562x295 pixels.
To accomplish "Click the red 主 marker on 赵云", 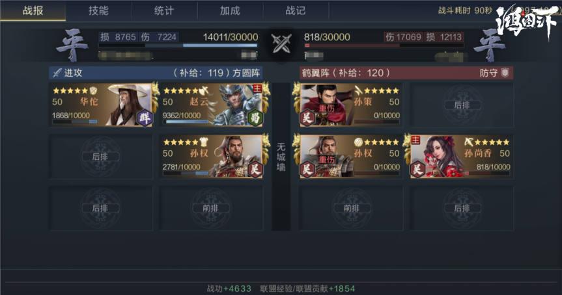I will coord(257,88).
